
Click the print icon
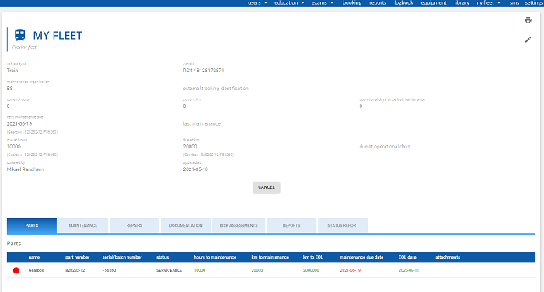click(x=528, y=19)
